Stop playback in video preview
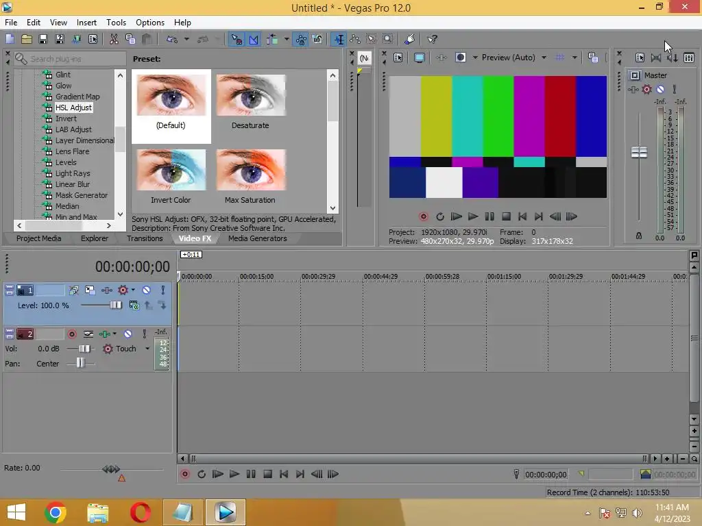702x526 pixels. click(506, 216)
